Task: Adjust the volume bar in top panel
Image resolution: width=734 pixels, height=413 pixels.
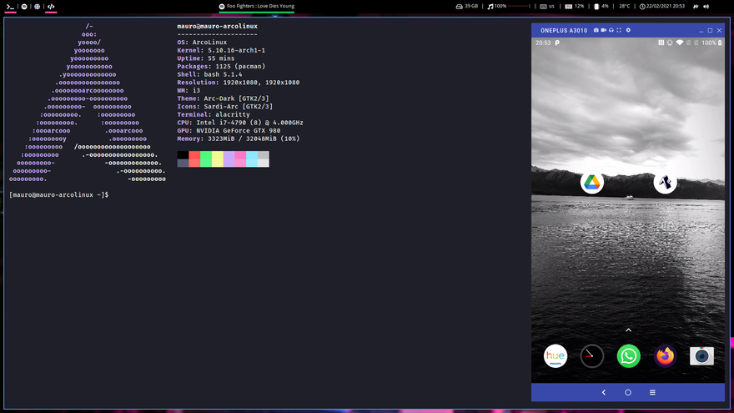Action: (518, 6)
